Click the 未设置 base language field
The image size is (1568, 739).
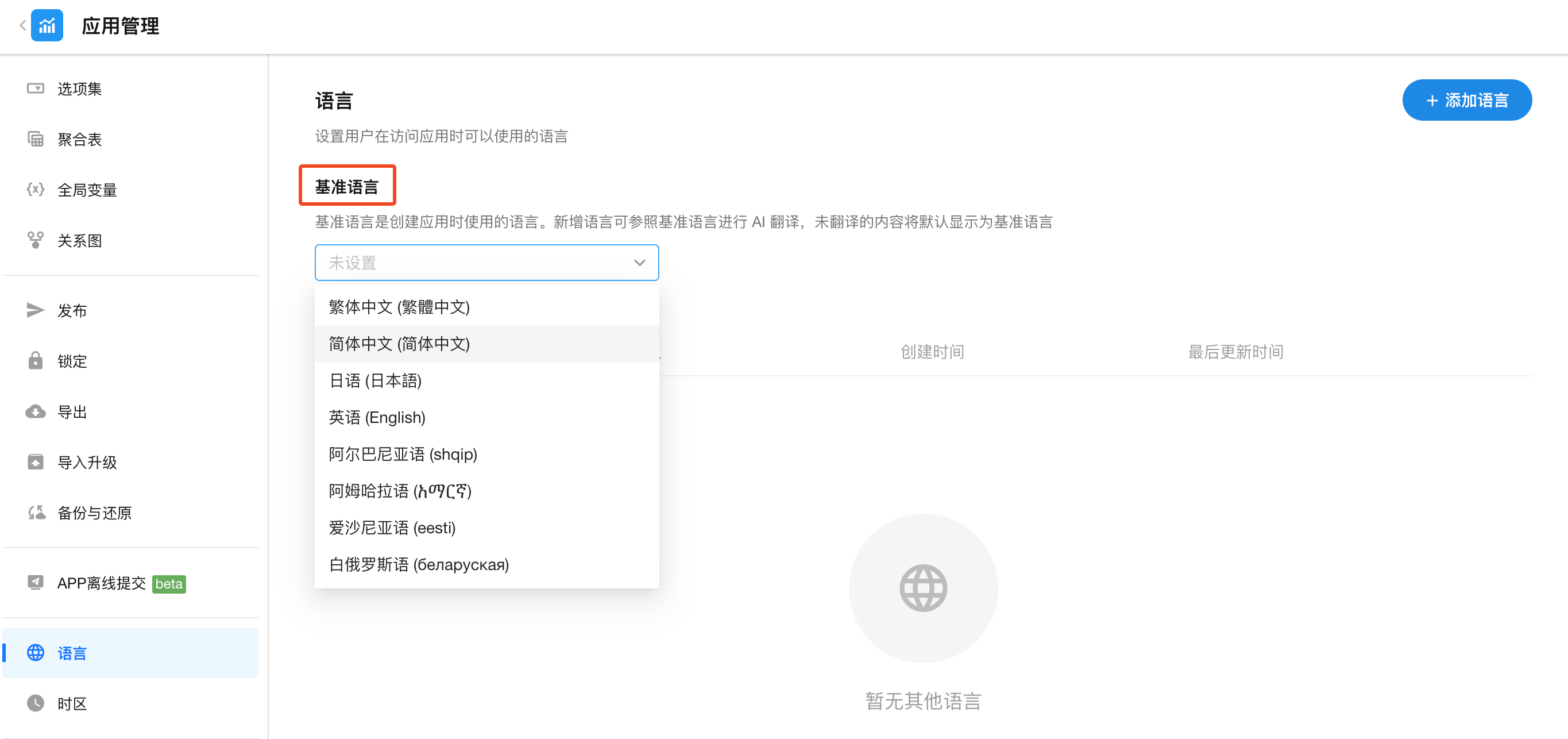point(475,263)
